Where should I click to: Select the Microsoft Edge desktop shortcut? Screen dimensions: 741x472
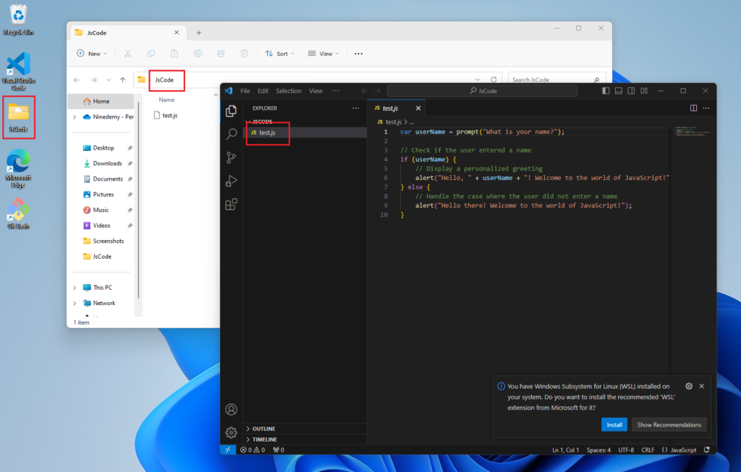pyautogui.click(x=18, y=168)
